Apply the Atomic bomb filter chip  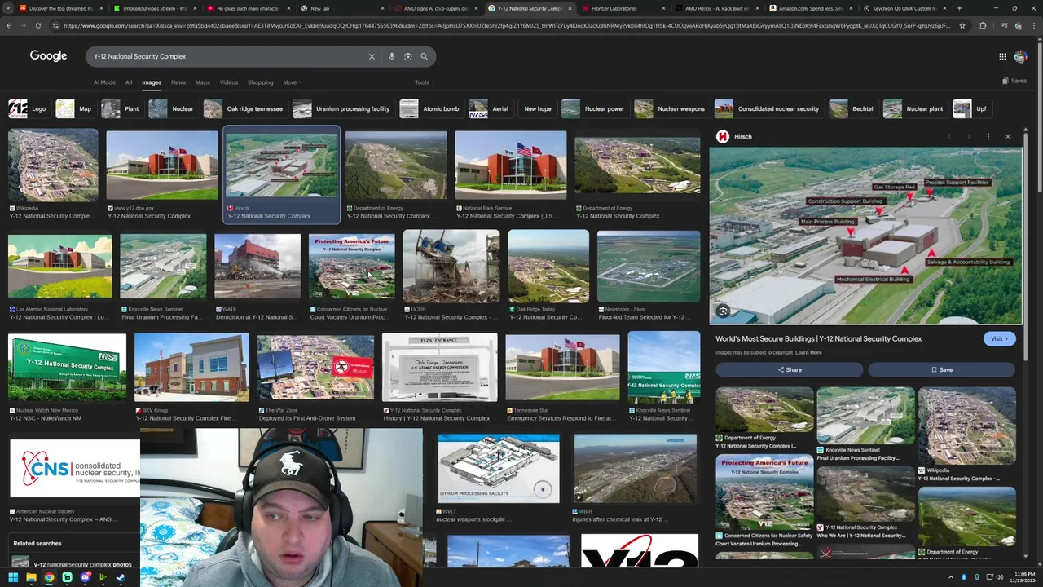(x=431, y=108)
